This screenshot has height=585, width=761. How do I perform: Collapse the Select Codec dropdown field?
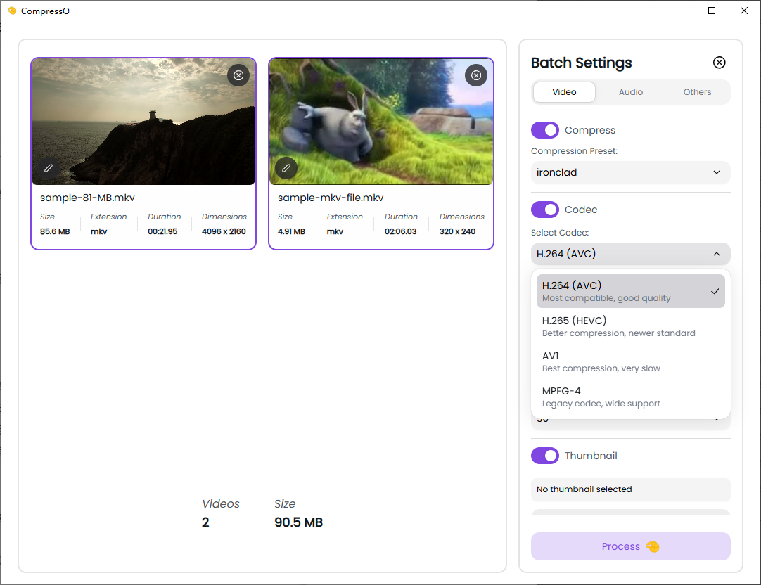(x=630, y=254)
